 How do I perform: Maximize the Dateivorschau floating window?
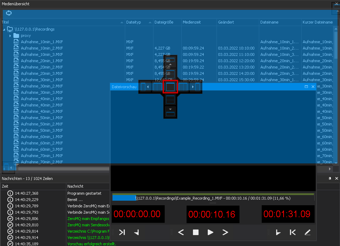click(x=306, y=86)
